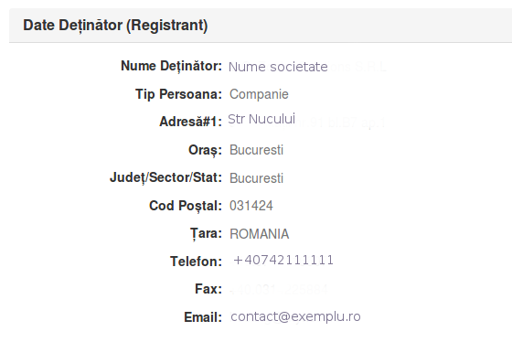Screen dimensions: 512x342
Task: Select the Adresă#1 label
Action: [191, 122]
